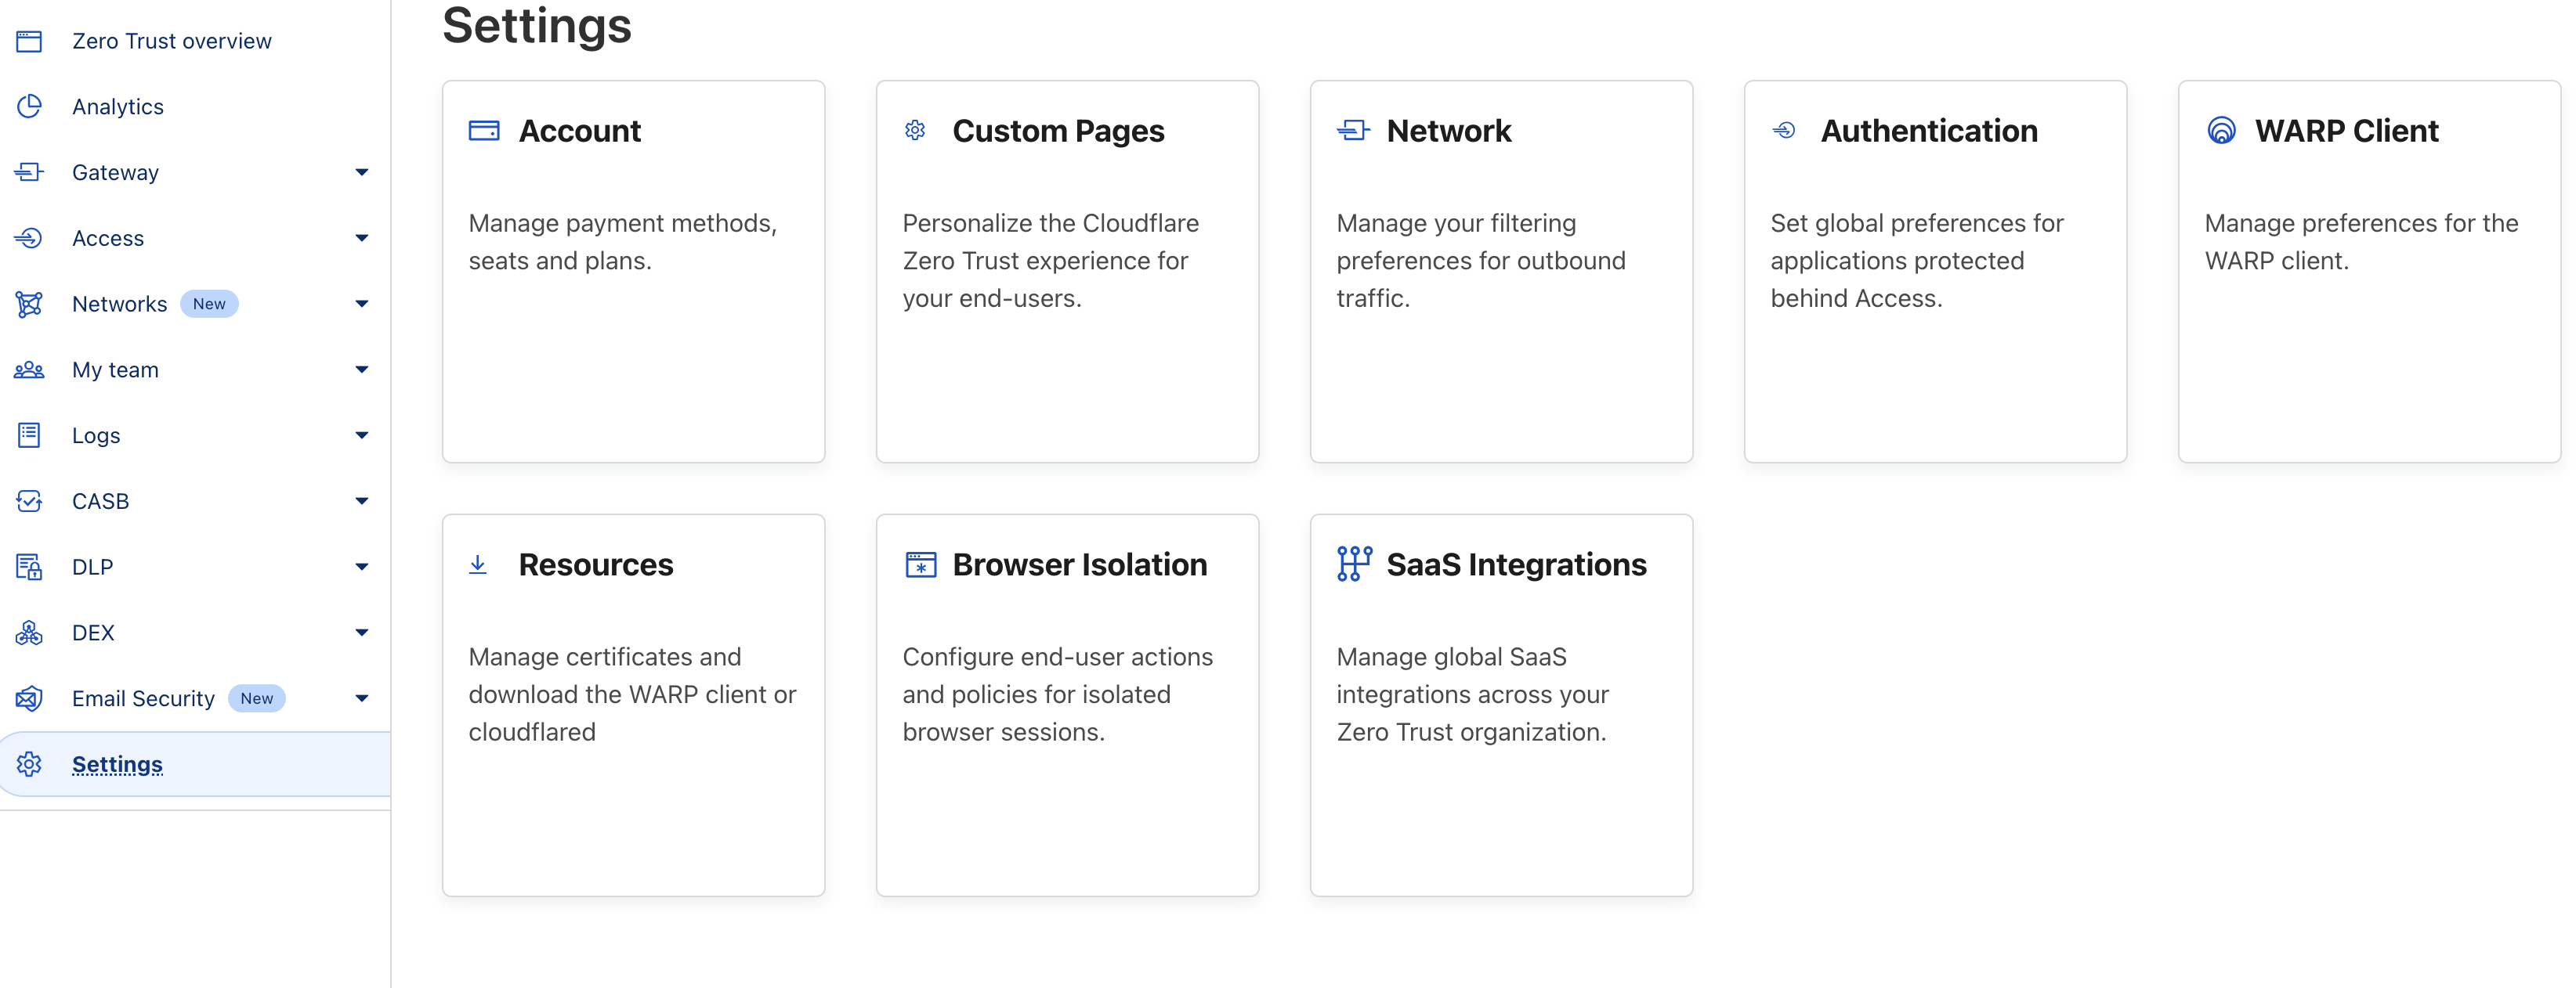This screenshot has width=2576, height=988.
Task: Expand the My team submenu arrow
Action: [362, 370]
